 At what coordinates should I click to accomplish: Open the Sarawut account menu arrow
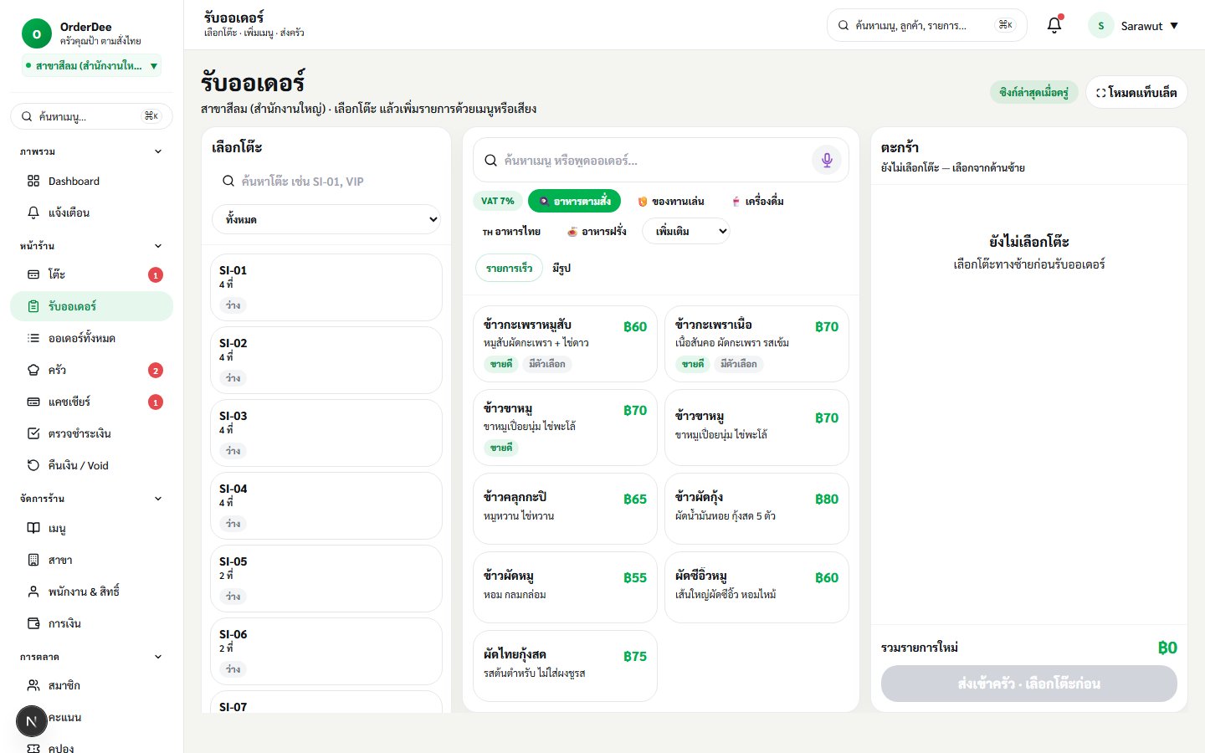pyautogui.click(x=1174, y=26)
